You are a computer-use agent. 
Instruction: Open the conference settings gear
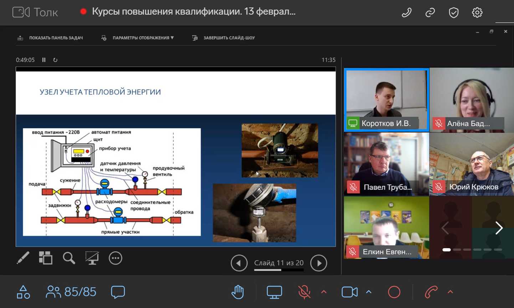click(x=477, y=13)
